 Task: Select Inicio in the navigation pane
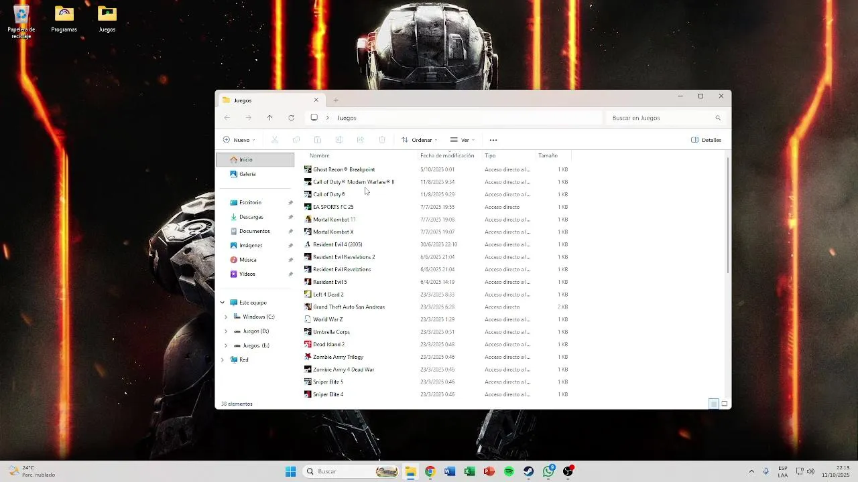coord(255,159)
